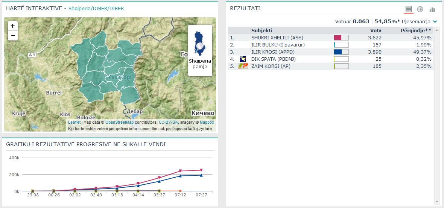Zoom in on the map
Screen dimensions: 444x208
click(x=13, y=26)
